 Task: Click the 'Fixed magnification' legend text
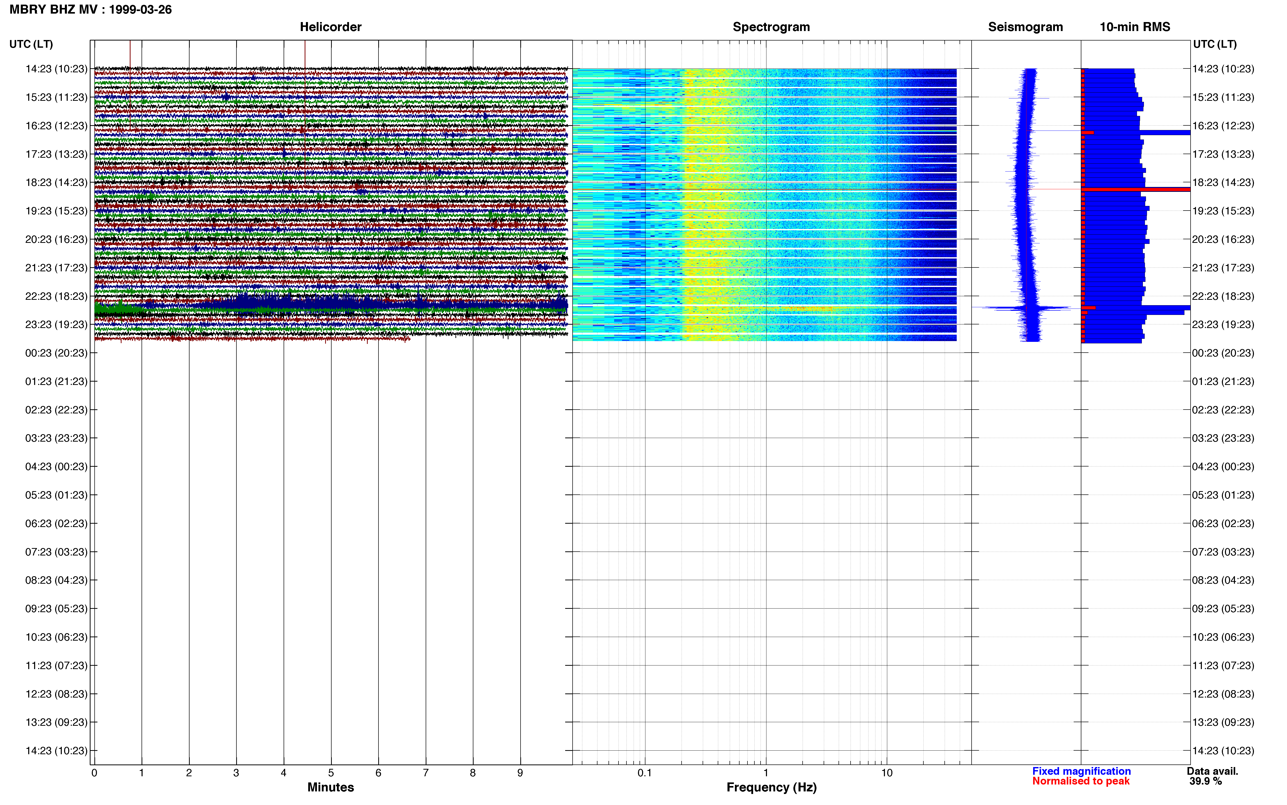tap(1081, 771)
